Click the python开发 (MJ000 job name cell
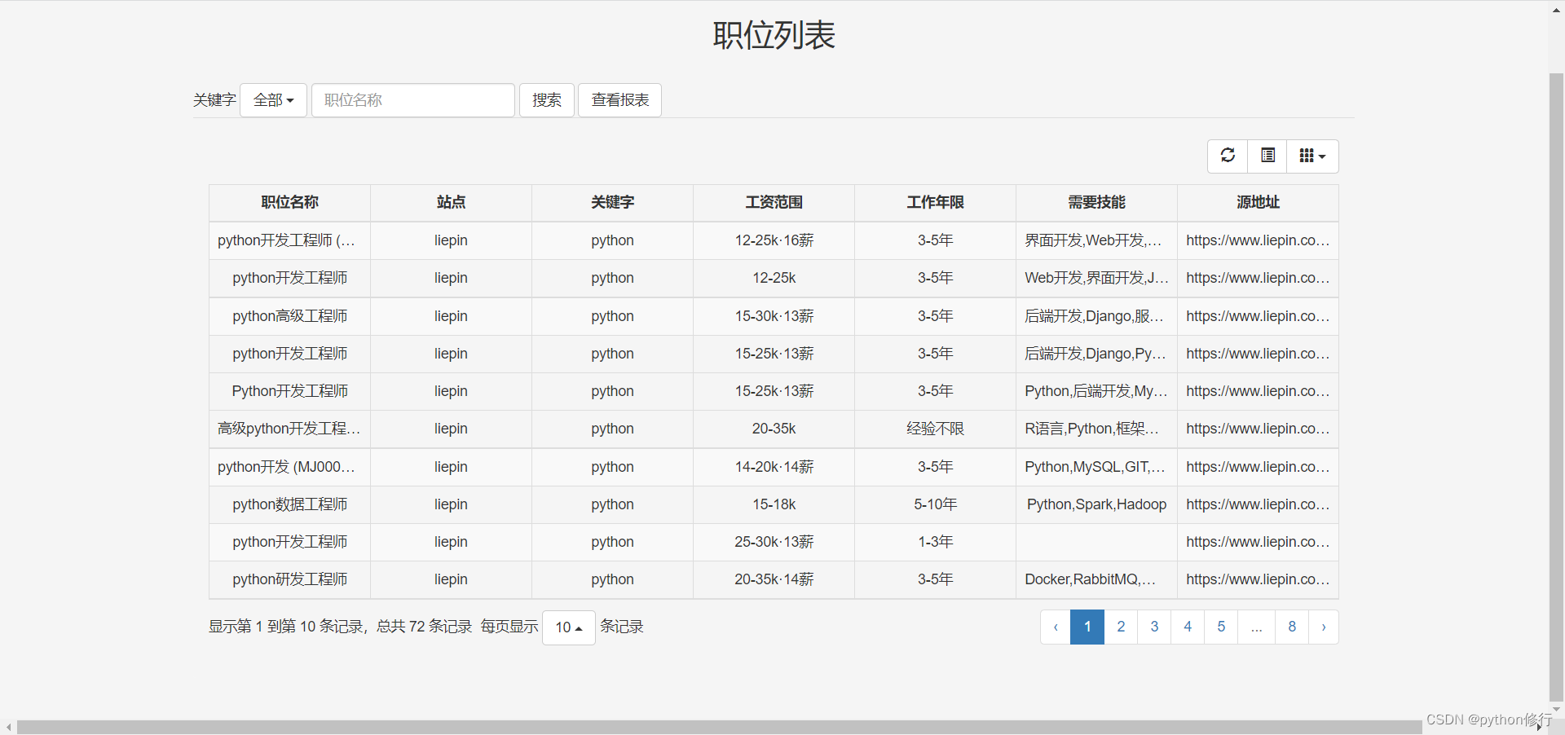 coord(289,467)
